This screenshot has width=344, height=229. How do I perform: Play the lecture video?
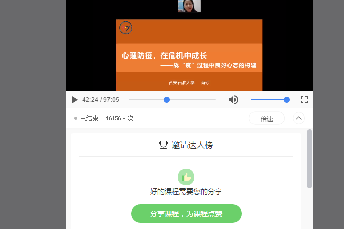[x=75, y=100]
